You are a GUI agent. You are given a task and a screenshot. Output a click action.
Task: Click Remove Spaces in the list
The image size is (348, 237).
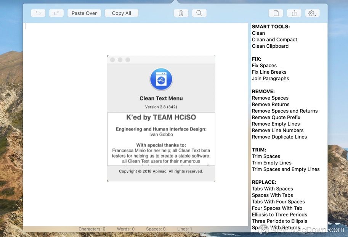point(270,98)
